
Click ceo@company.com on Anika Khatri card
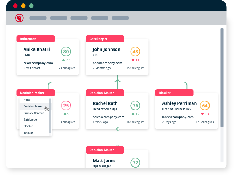click(x=38, y=63)
